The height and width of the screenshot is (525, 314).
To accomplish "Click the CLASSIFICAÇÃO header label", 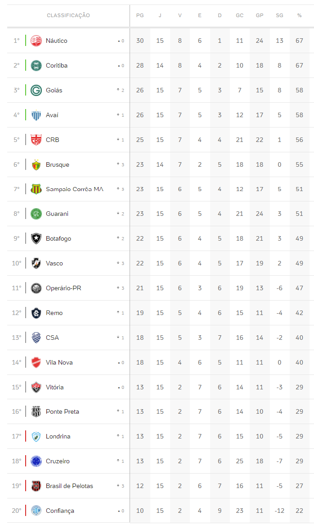I will 68,15.
